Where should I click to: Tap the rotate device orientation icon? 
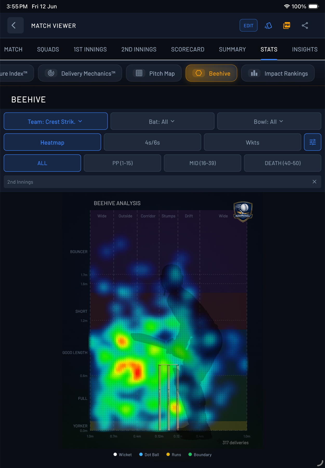pos(268,25)
